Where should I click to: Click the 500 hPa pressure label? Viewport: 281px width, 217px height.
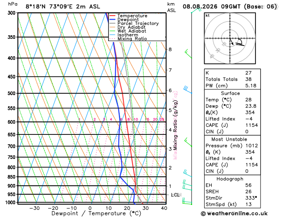point(13,93)
